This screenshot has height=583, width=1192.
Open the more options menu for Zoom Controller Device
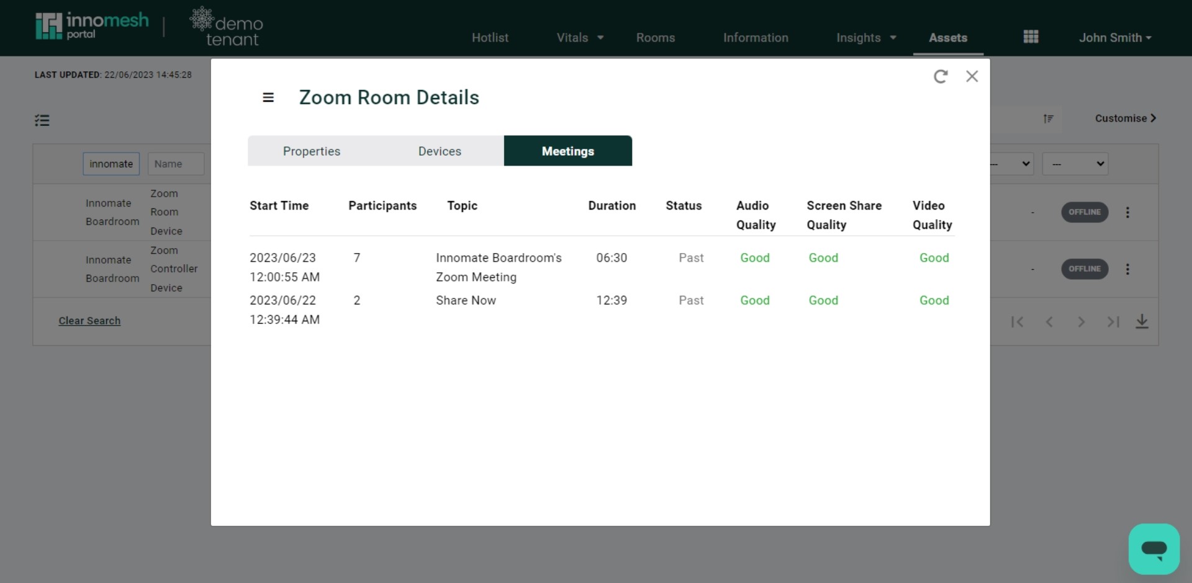pos(1127,269)
